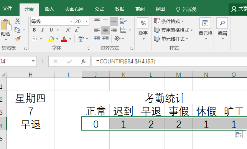Click the Merge and Center icon
The width and height of the screenshot is (247, 149).
123,30
